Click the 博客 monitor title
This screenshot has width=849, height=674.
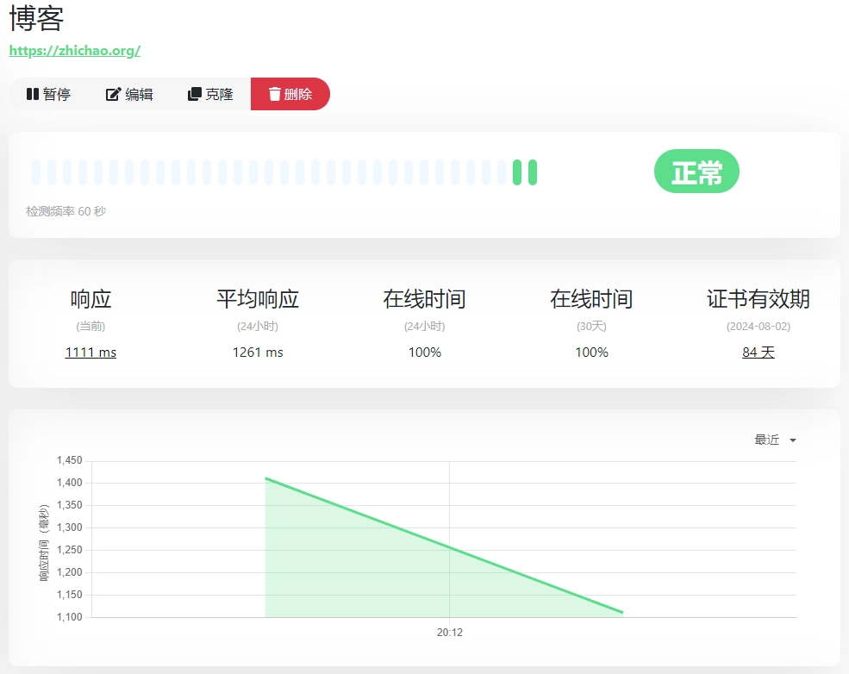[x=37, y=18]
